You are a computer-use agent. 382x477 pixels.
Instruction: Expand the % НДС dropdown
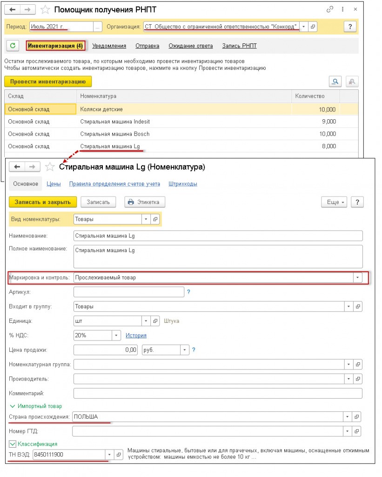click(116, 335)
